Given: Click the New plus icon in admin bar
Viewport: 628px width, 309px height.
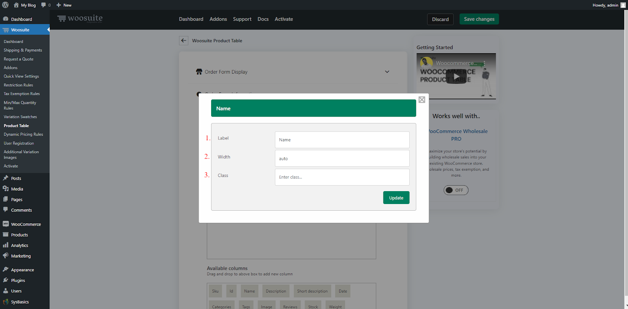Looking at the screenshot, I should pyautogui.click(x=58, y=5).
